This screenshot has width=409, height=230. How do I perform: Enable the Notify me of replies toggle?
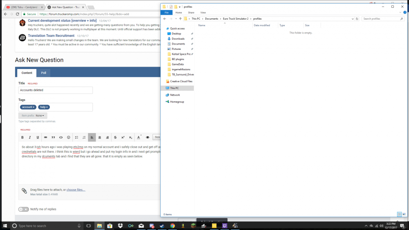pos(23,209)
